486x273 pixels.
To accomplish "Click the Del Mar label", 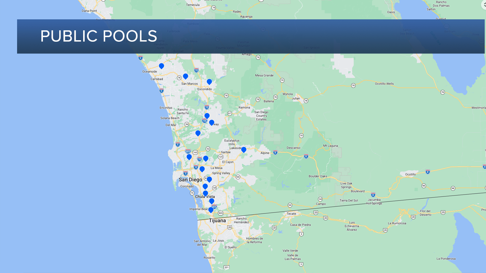I will click(171, 125).
